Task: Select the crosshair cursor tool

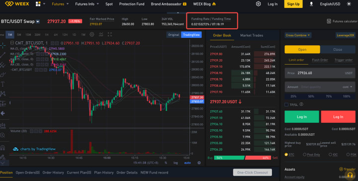Action: tap(3, 45)
